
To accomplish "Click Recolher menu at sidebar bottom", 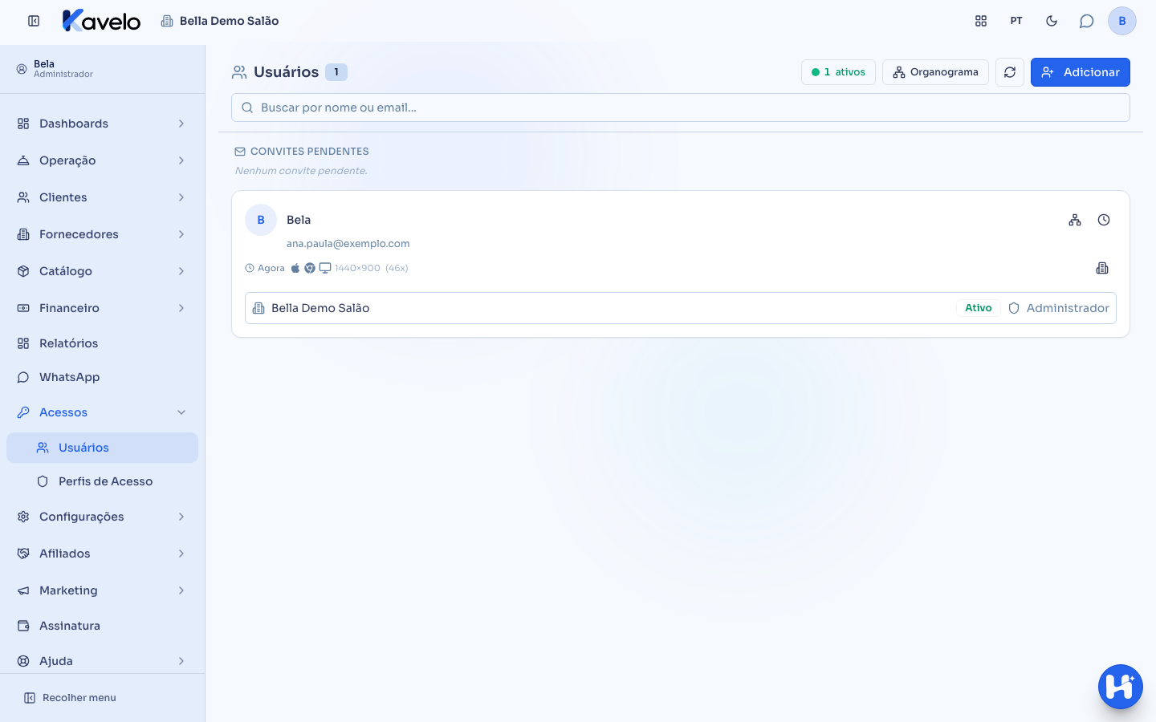I will 70,698.
